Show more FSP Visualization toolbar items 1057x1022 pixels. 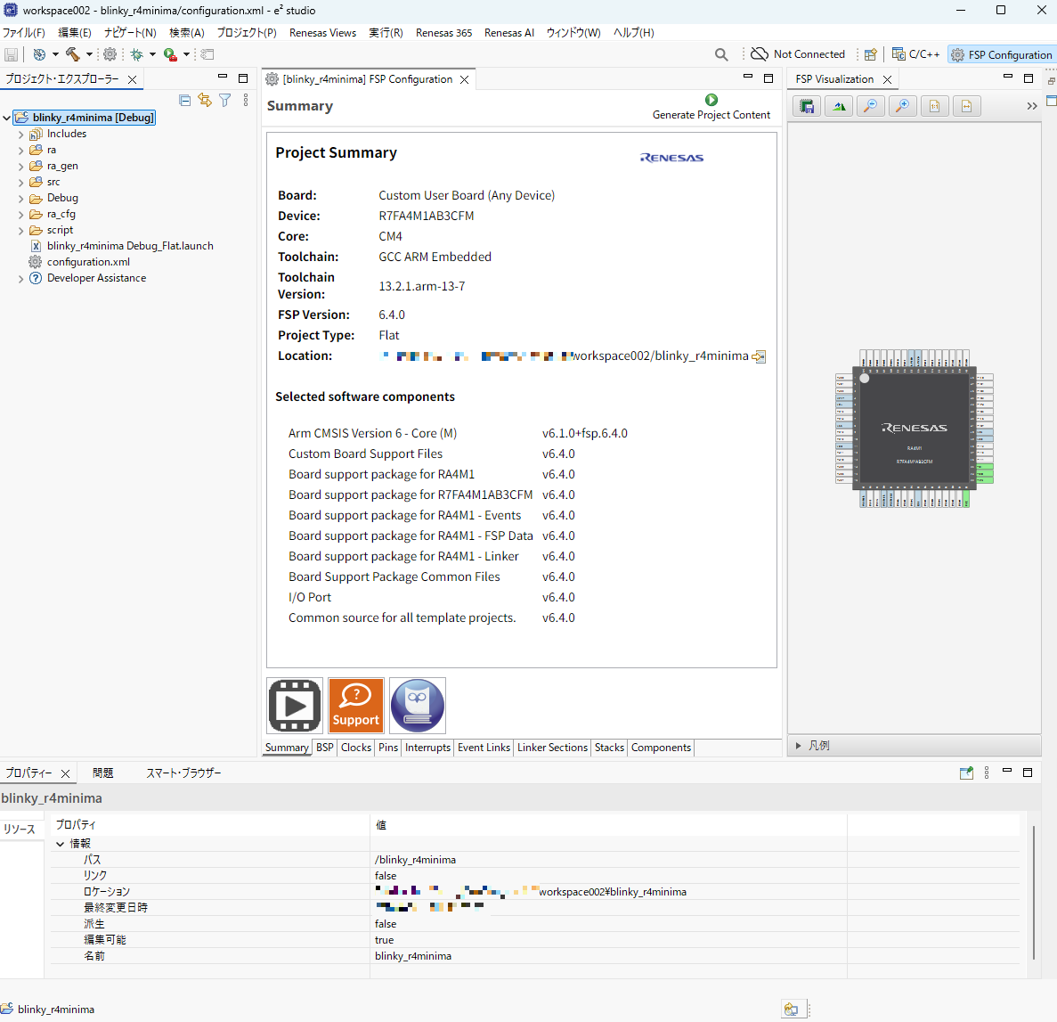click(1032, 107)
